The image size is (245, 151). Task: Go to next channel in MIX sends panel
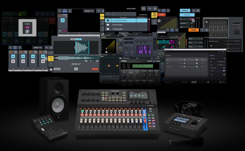(20, 47)
